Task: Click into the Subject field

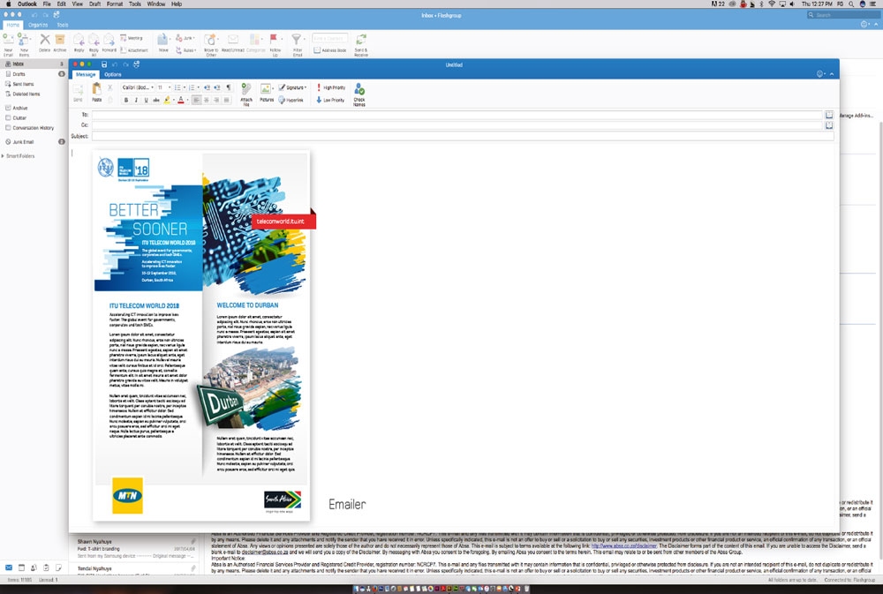Action: [459, 137]
